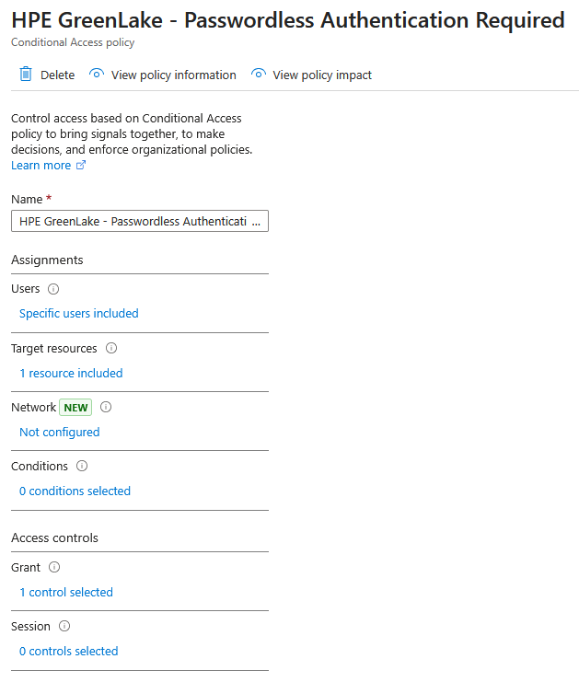
Task: Open 1 resource included setting
Action: (71, 373)
